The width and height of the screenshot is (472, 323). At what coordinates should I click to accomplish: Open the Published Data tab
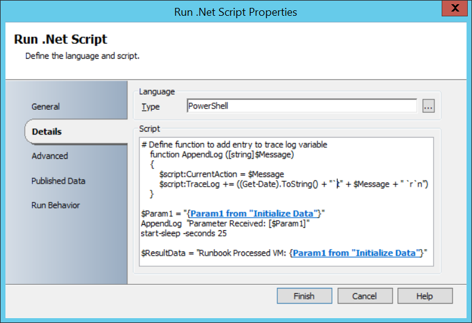(x=58, y=181)
